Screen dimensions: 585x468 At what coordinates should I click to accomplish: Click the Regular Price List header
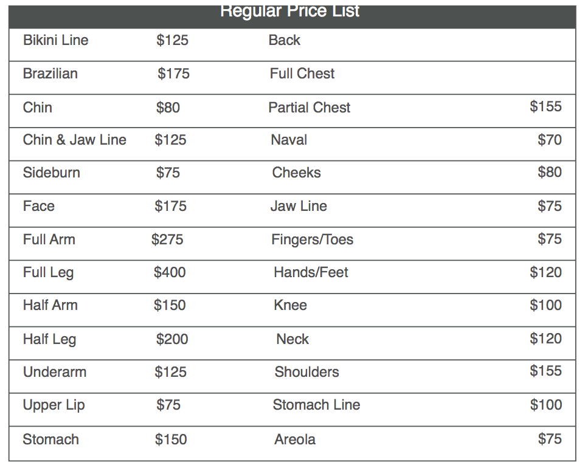click(x=290, y=12)
